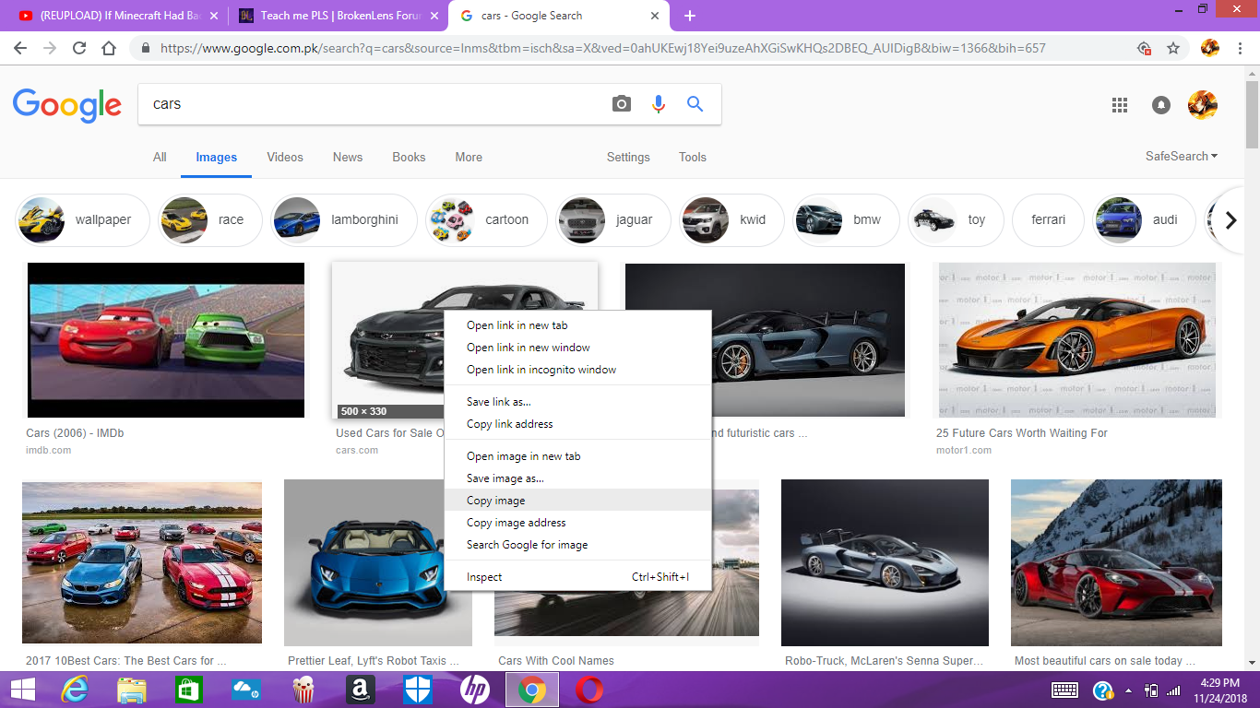Expand the SafeSearch dropdown
Viewport: 1260px width, 708px height.
[1182, 157]
